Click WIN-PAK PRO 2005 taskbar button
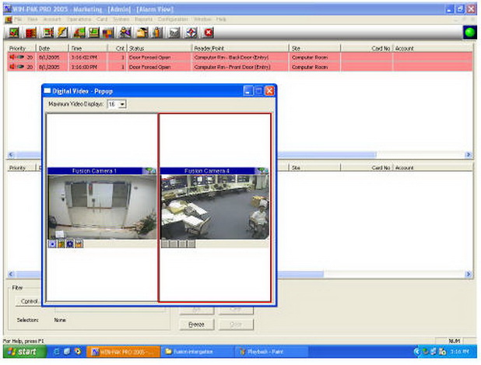 tap(124, 352)
